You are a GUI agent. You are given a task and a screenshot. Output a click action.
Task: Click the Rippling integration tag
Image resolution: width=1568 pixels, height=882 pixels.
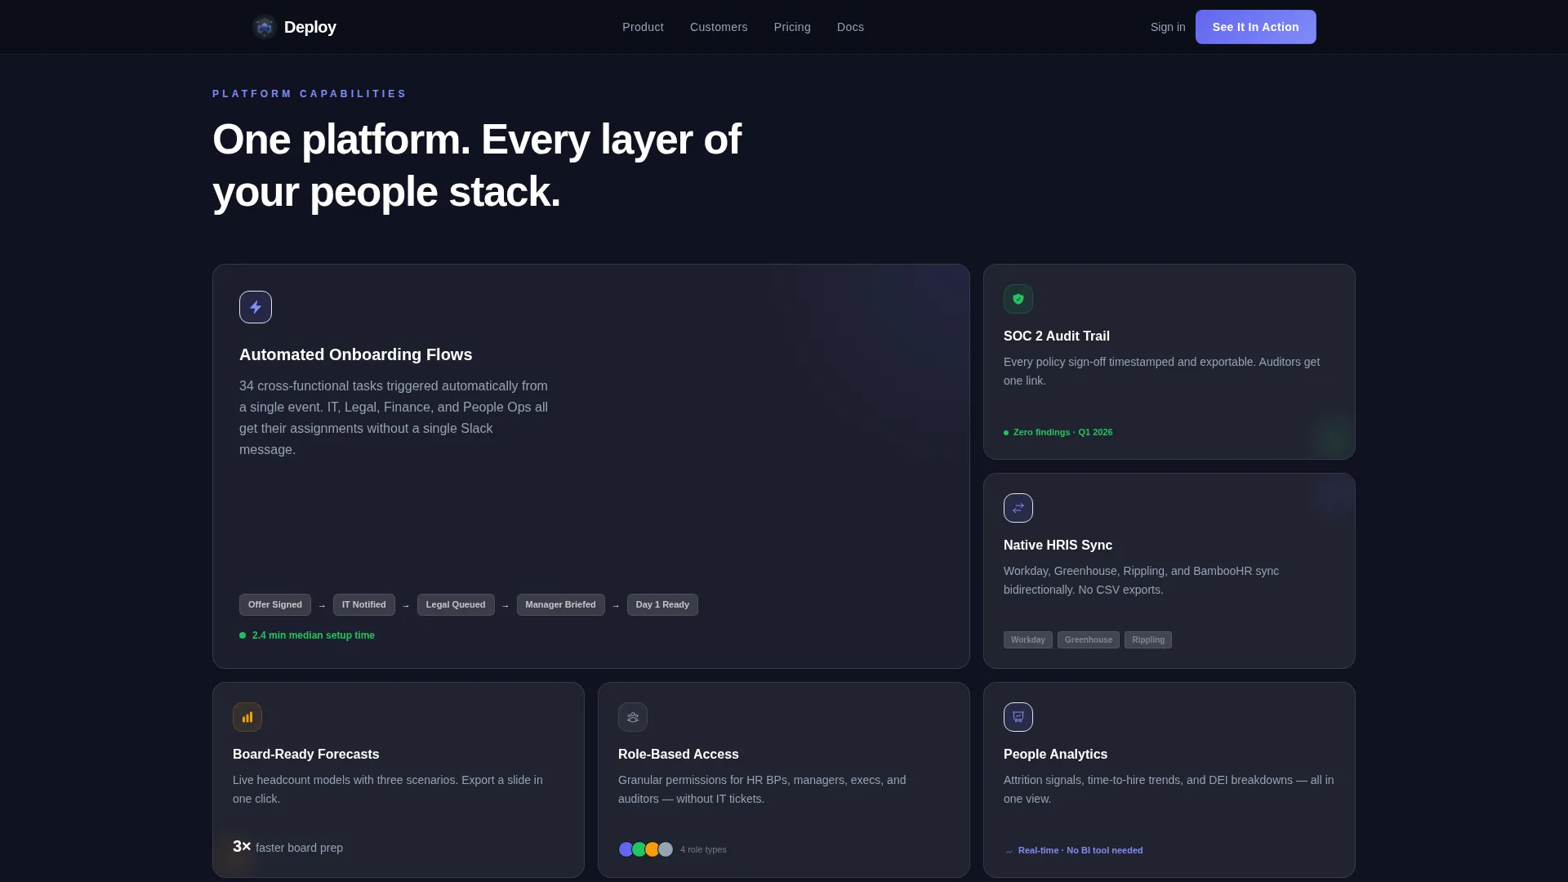coord(1148,639)
